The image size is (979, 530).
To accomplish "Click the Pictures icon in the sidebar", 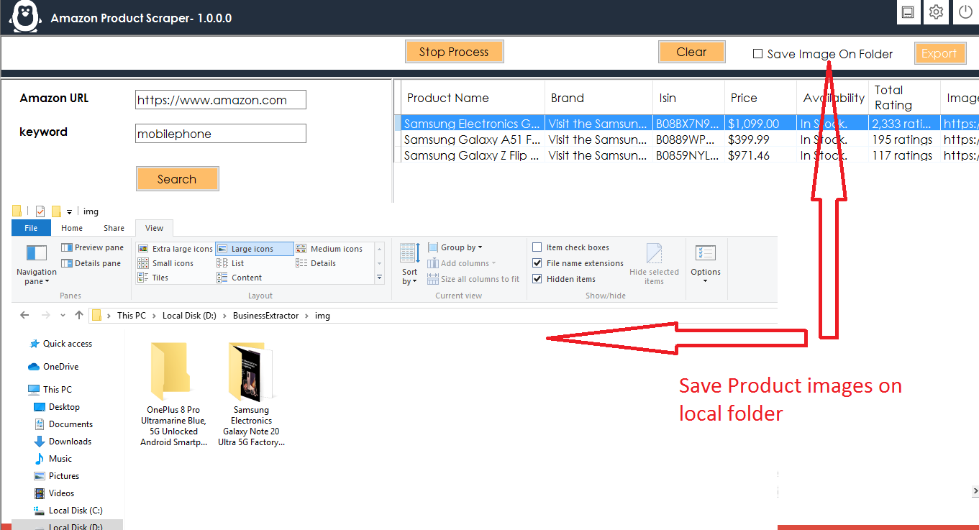I will point(40,476).
